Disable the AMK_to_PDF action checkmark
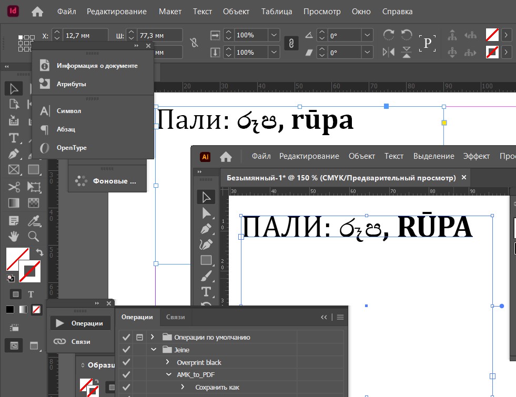Image resolution: width=516 pixels, height=397 pixels. click(x=126, y=375)
